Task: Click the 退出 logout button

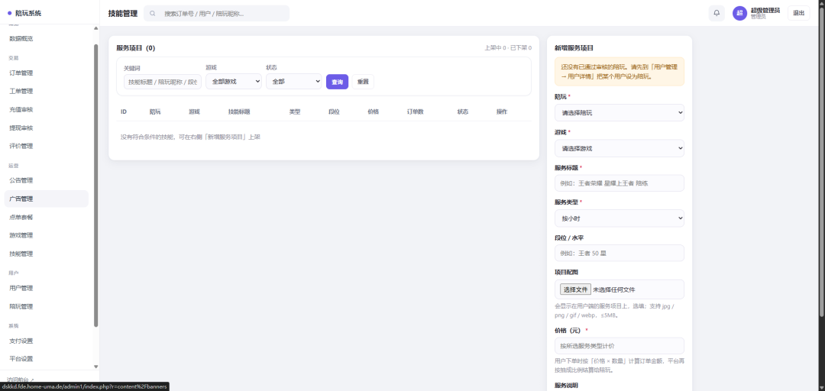Action: 799,13
